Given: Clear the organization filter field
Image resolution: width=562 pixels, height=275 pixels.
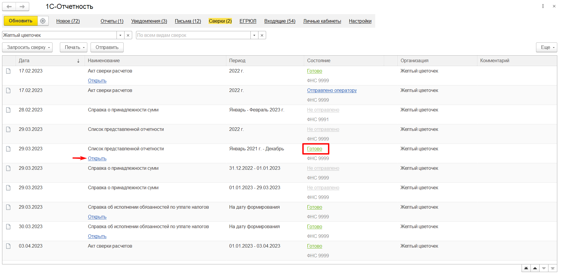Looking at the screenshot, I should click(128, 35).
